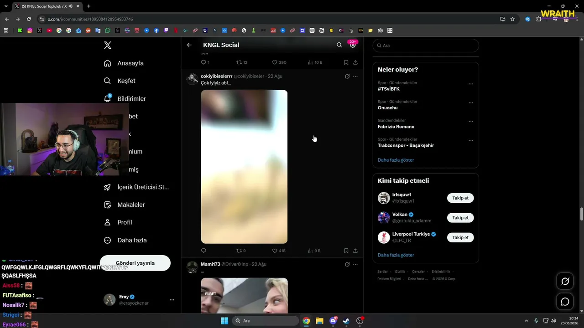This screenshot has height=328, width=584.
Task: Click the Ara search field on X
Action: pos(426,46)
